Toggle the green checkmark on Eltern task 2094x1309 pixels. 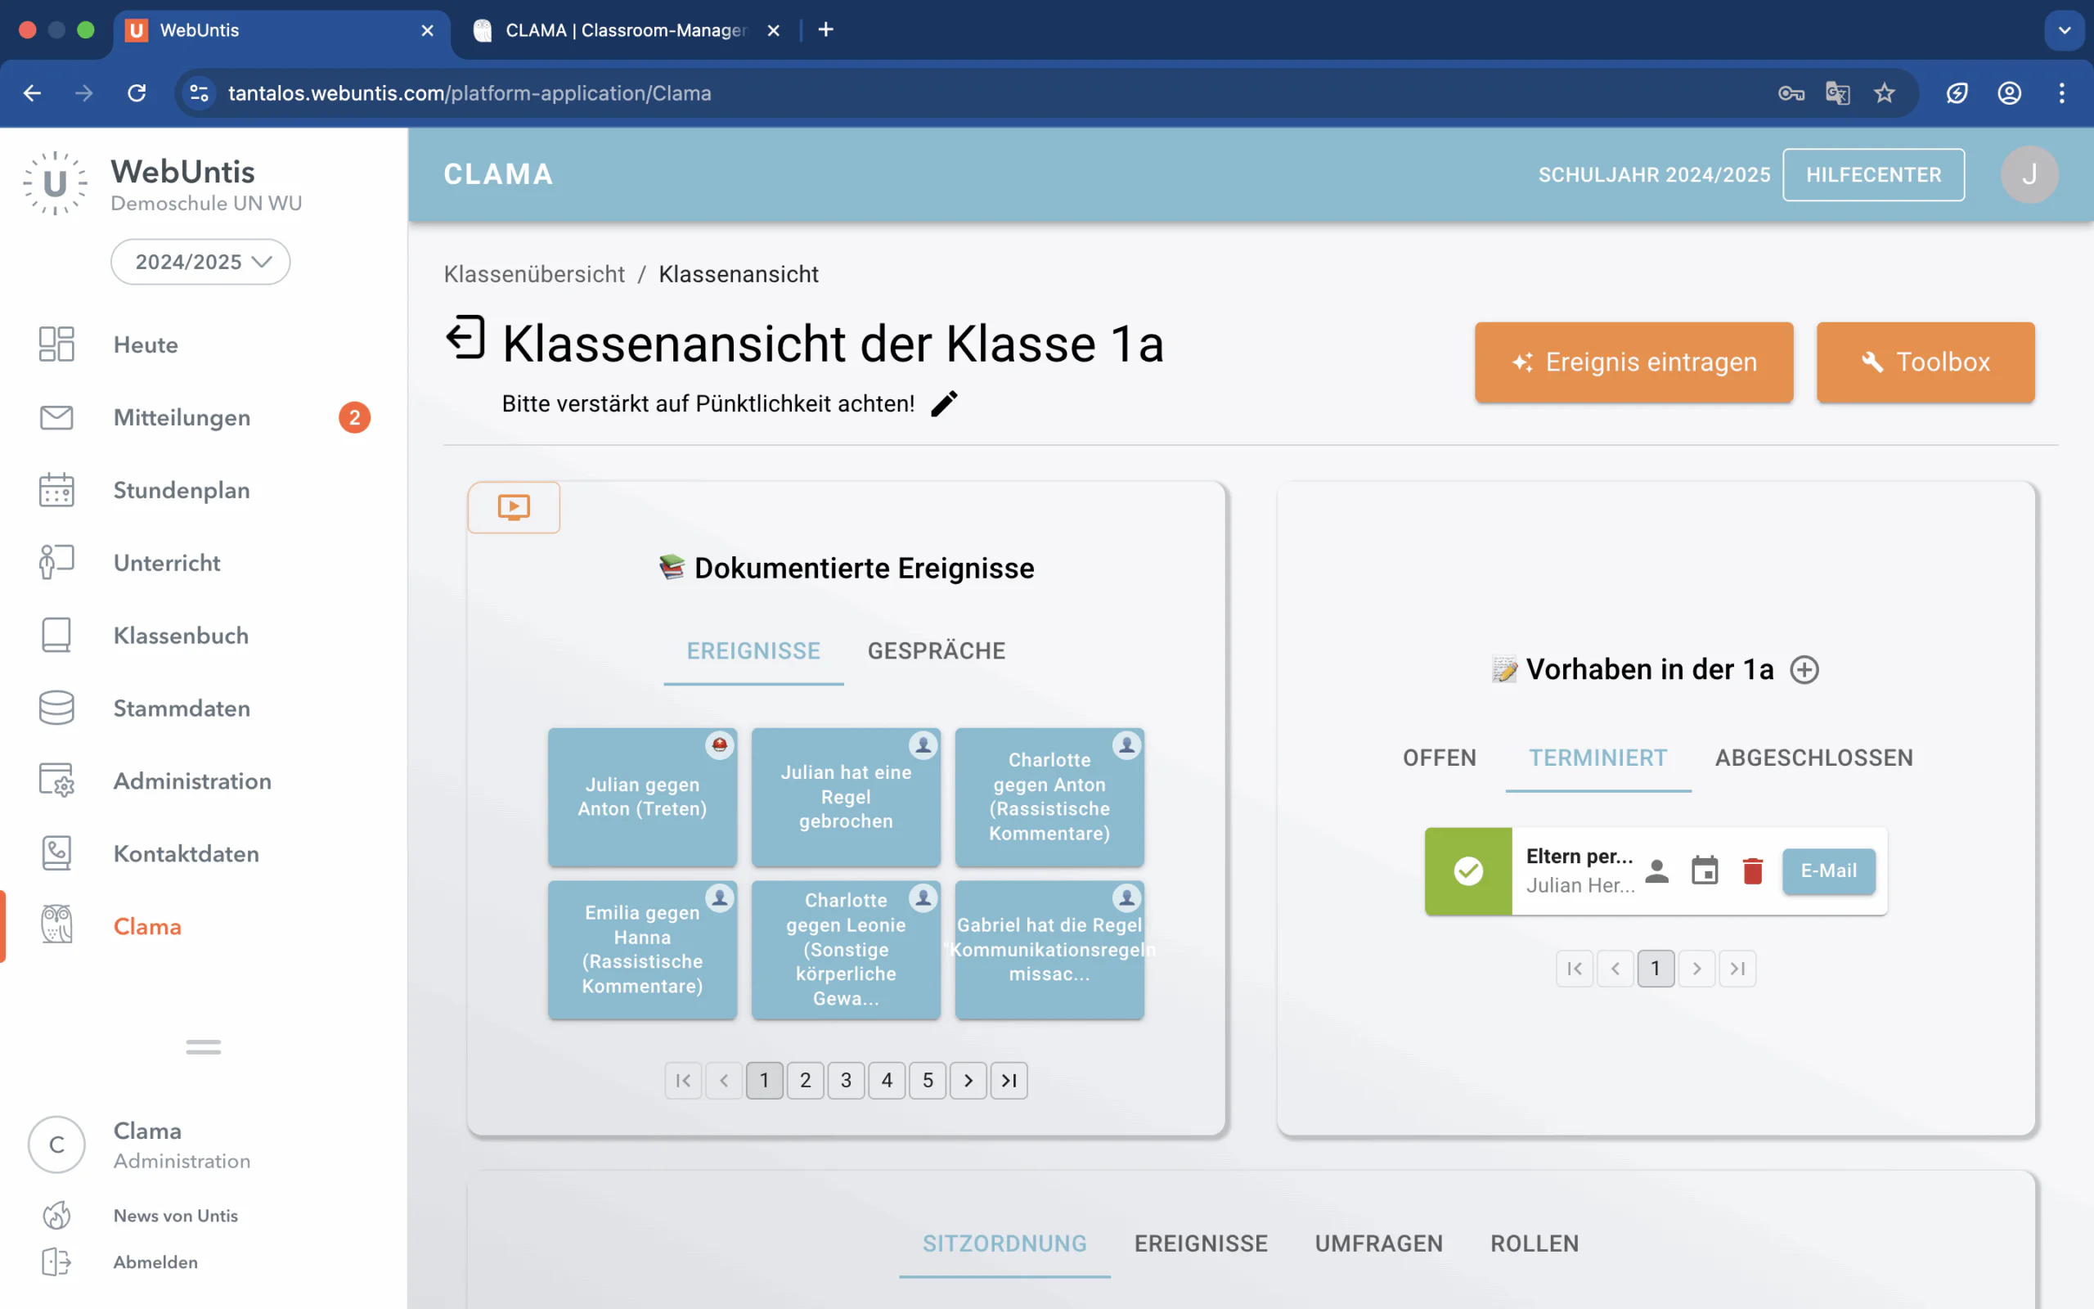coord(1467,871)
